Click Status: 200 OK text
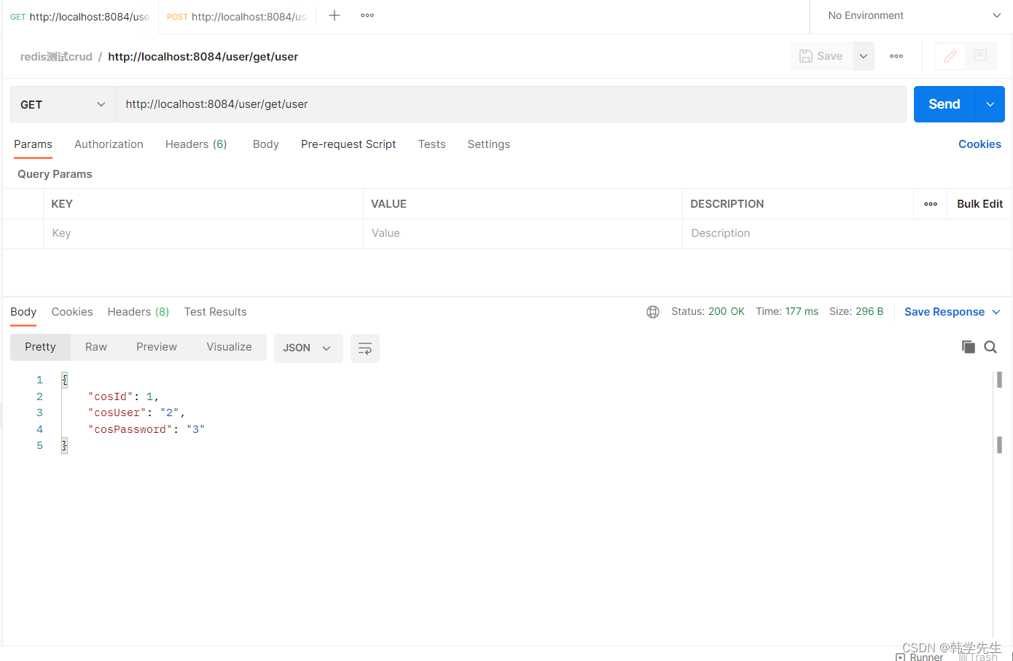The height and width of the screenshot is (661, 1013). tap(708, 311)
